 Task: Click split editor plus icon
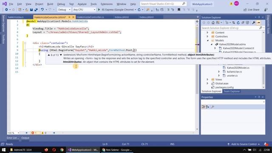click(x=197, y=22)
